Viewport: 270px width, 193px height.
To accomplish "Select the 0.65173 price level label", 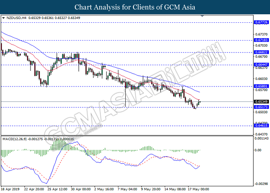I will pyautogui.click(x=262, y=107).
